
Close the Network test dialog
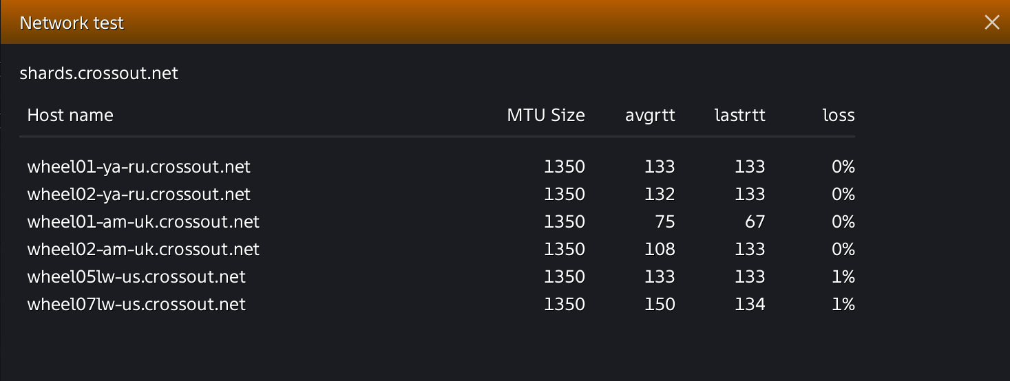pyautogui.click(x=991, y=23)
